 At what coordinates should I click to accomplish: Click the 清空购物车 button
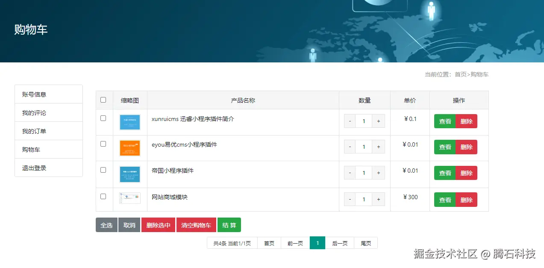(196, 225)
